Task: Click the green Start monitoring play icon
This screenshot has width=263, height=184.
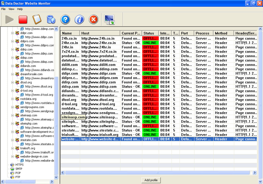Action: (10, 20)
